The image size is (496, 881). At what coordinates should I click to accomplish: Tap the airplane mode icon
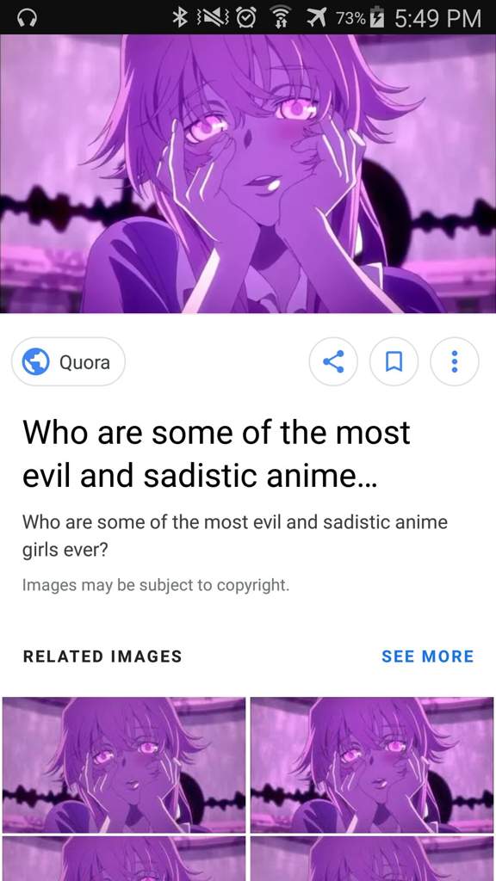point(317,19)
